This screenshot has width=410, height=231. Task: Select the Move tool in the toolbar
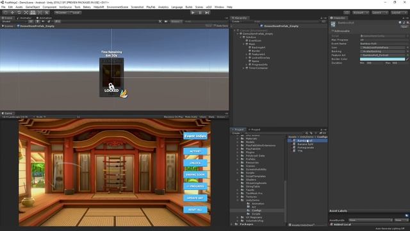pos(12,13)
